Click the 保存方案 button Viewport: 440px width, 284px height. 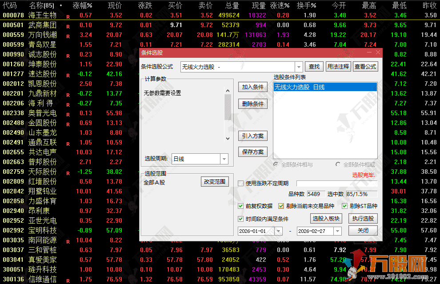(x=252, y=152)
